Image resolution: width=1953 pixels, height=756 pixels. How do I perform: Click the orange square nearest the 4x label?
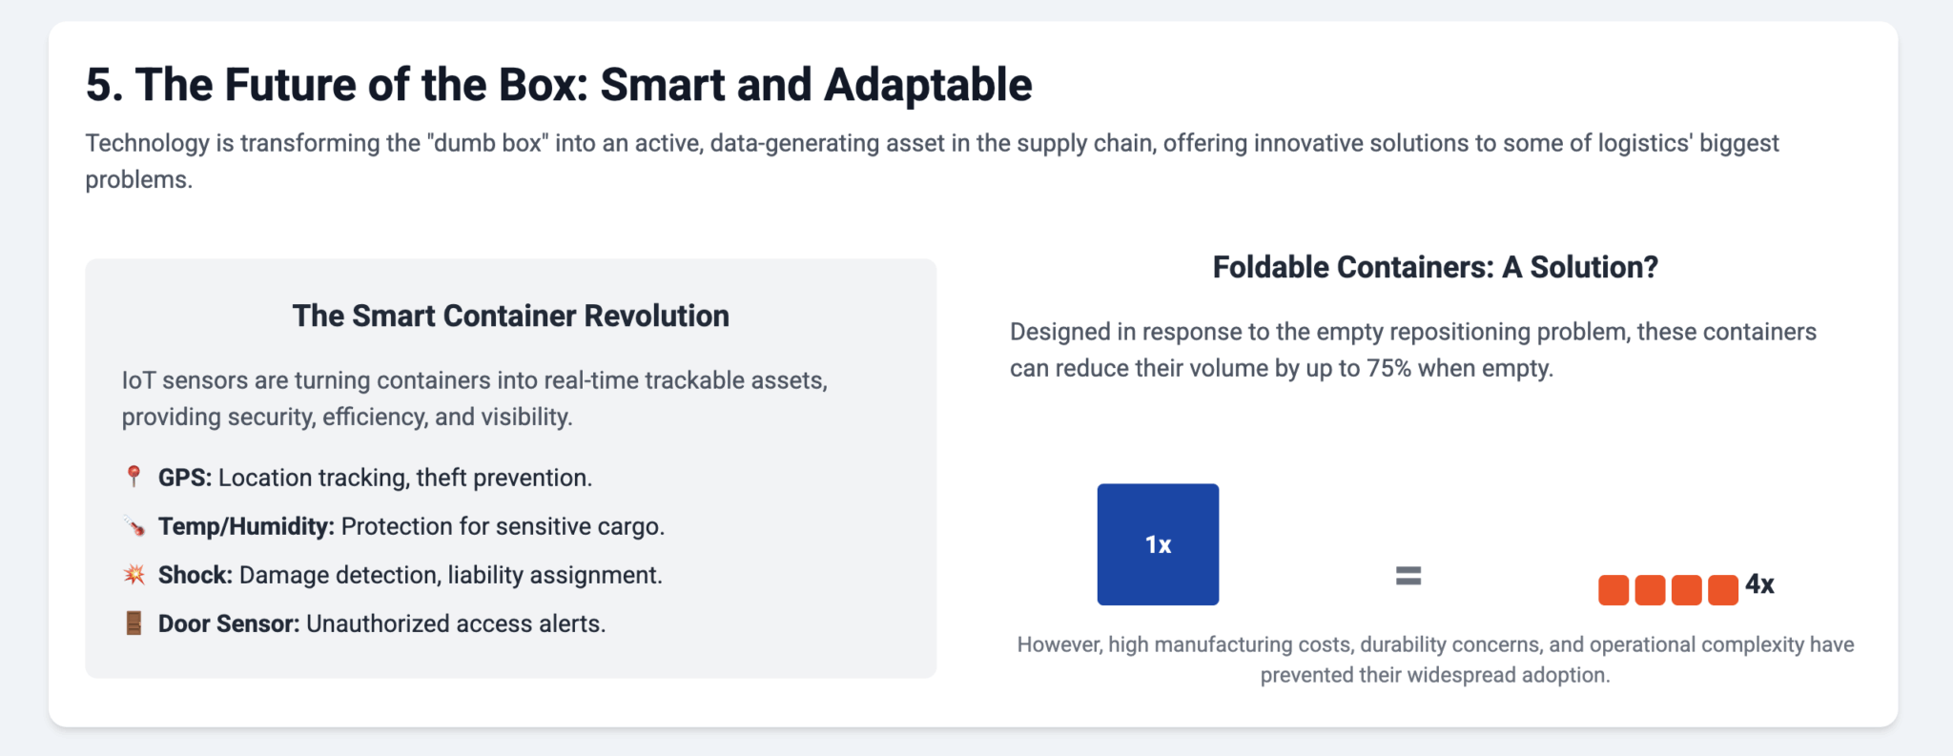[1722, 590]
